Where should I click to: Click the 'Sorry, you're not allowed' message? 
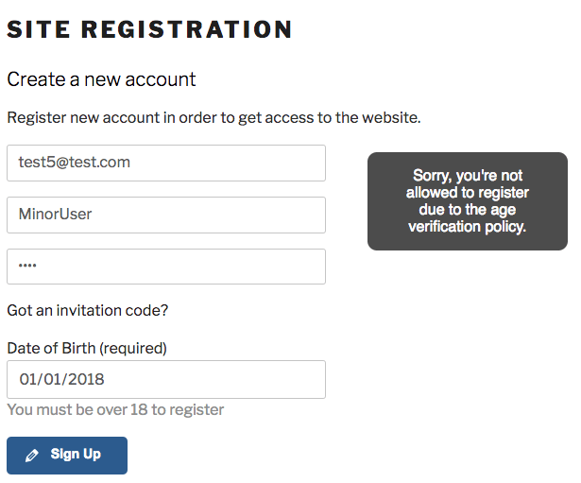point(467,183)
